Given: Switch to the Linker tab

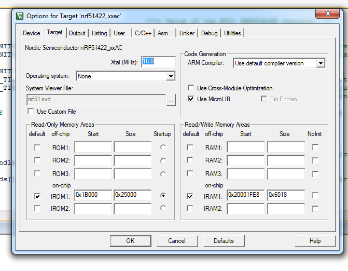Looking at the screenshot, I should pyautogui.click(x=187, y=33).
